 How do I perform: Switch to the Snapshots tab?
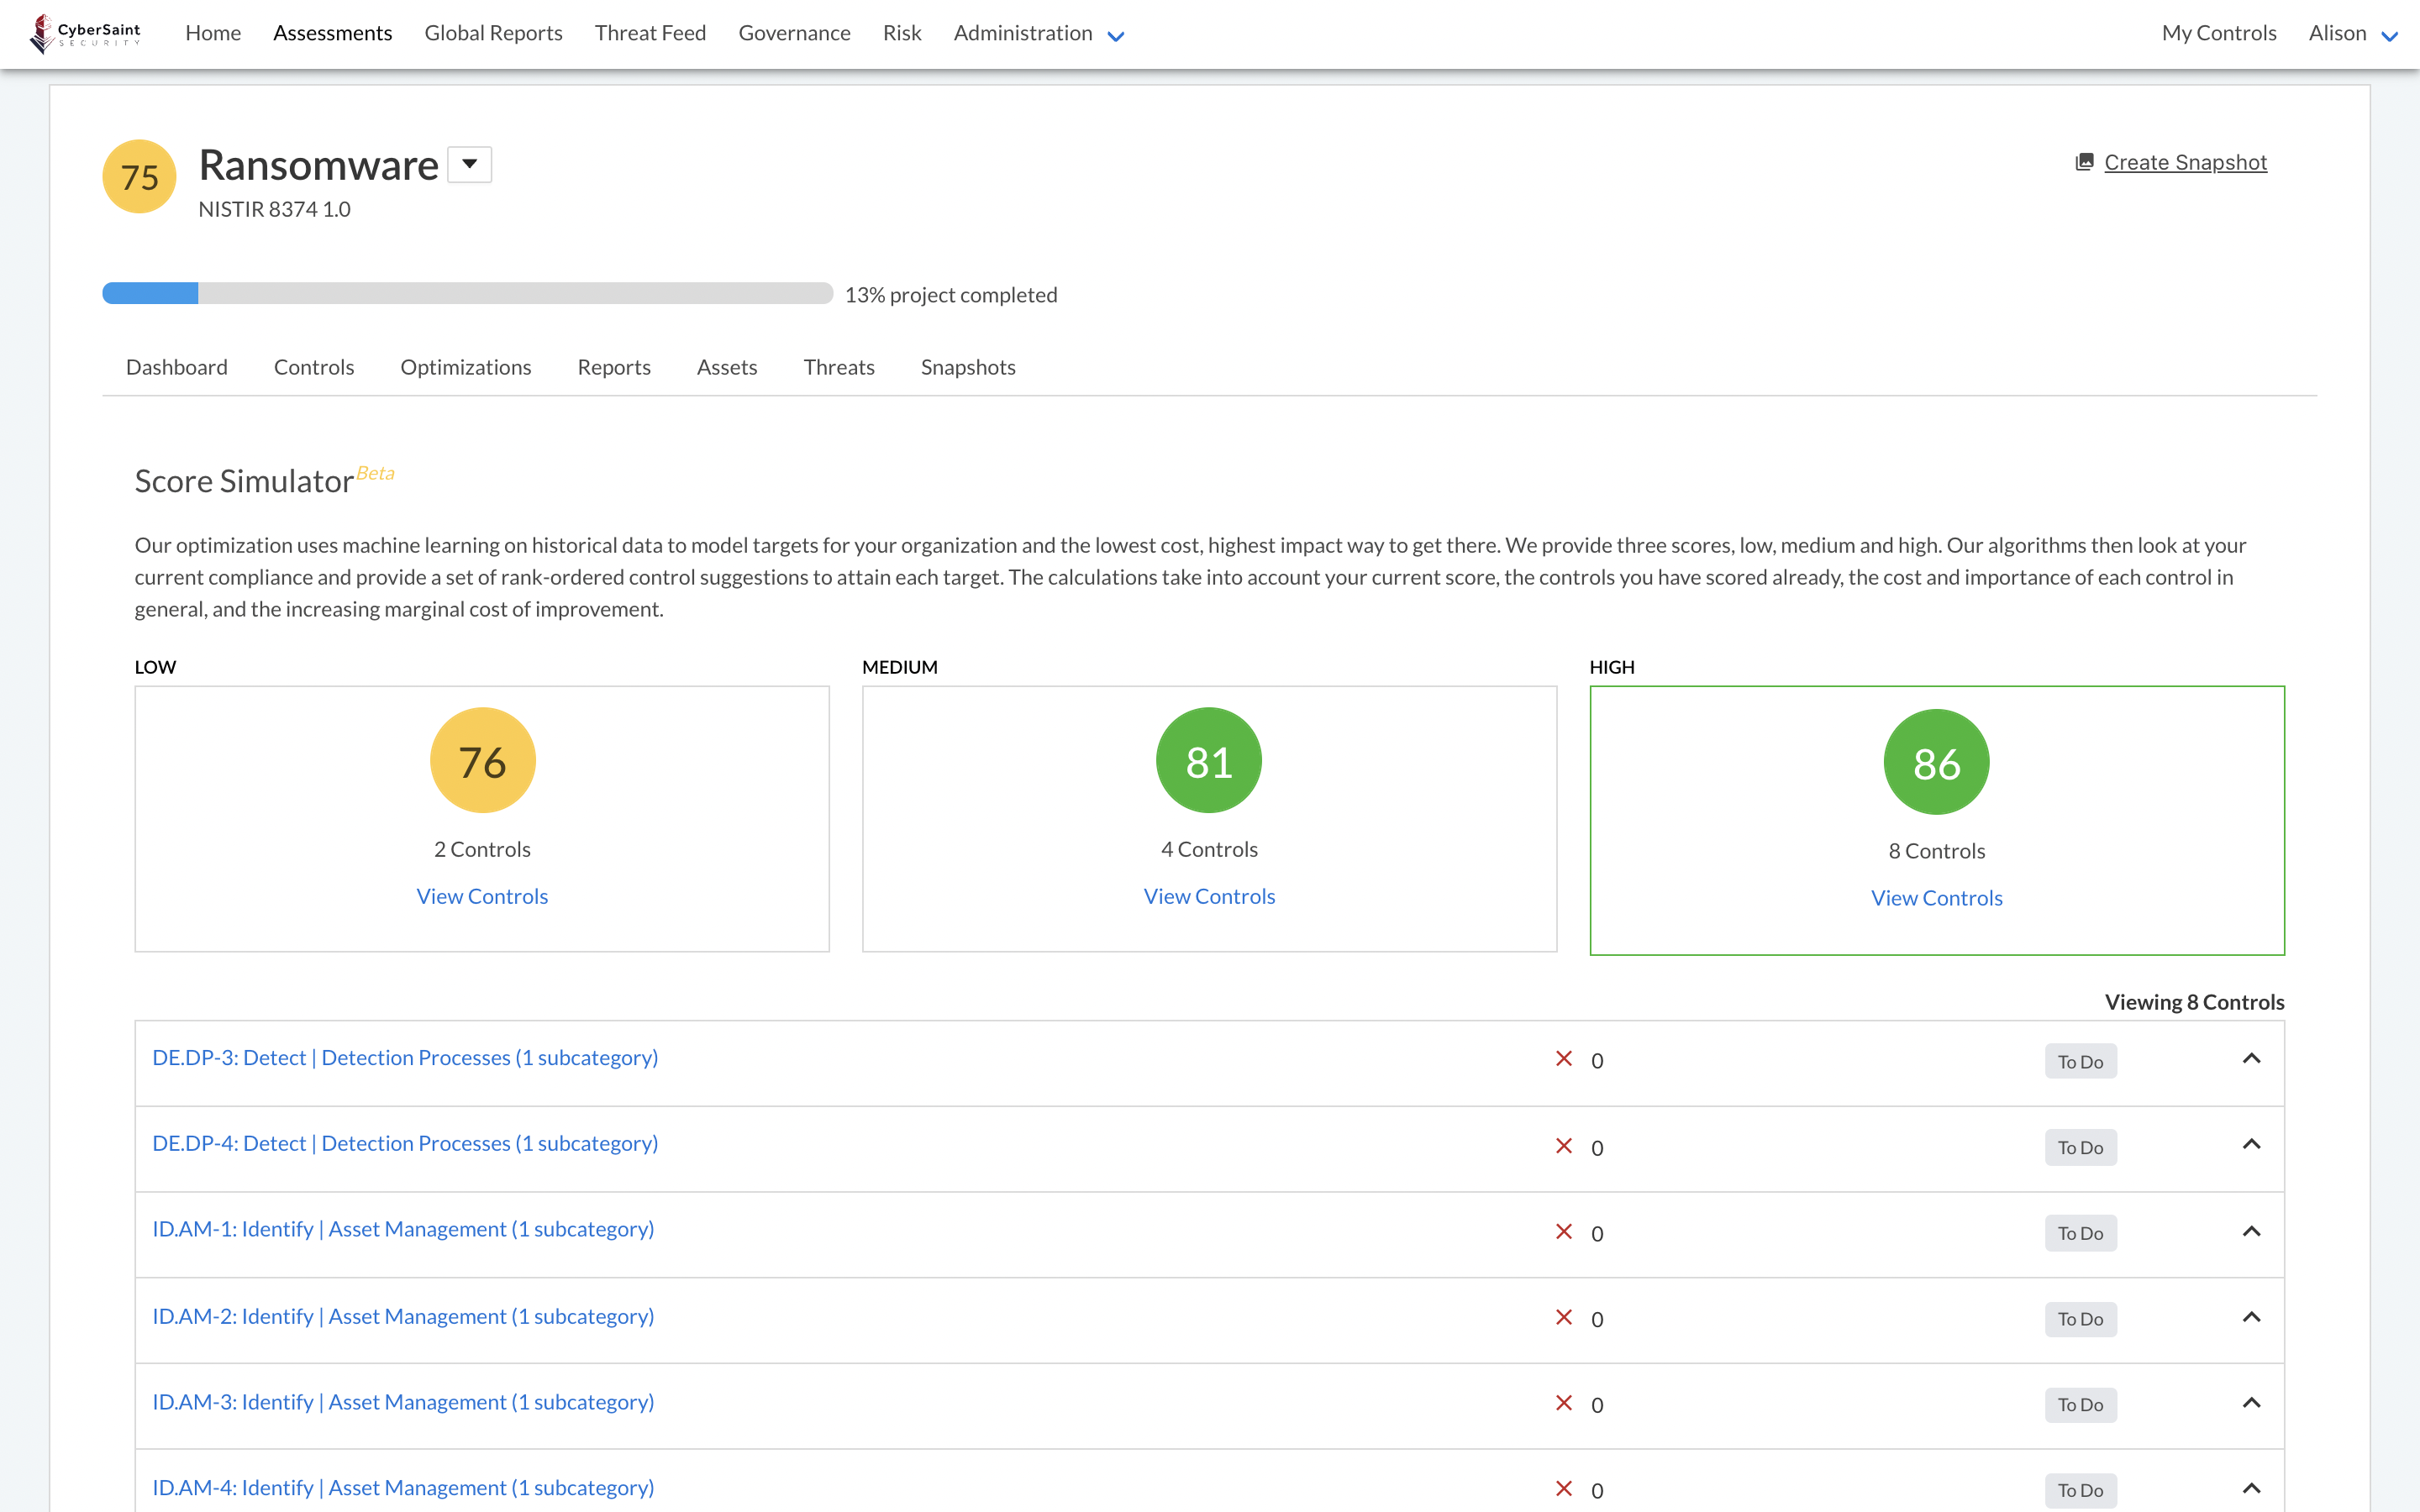968,367
